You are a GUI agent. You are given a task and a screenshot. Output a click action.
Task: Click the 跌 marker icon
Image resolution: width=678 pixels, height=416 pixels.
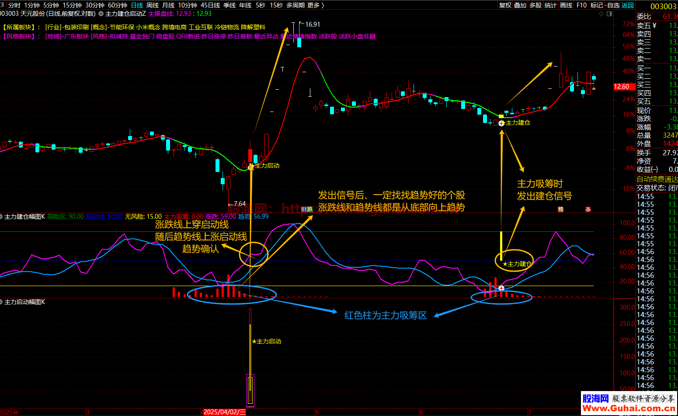(310, 210)
